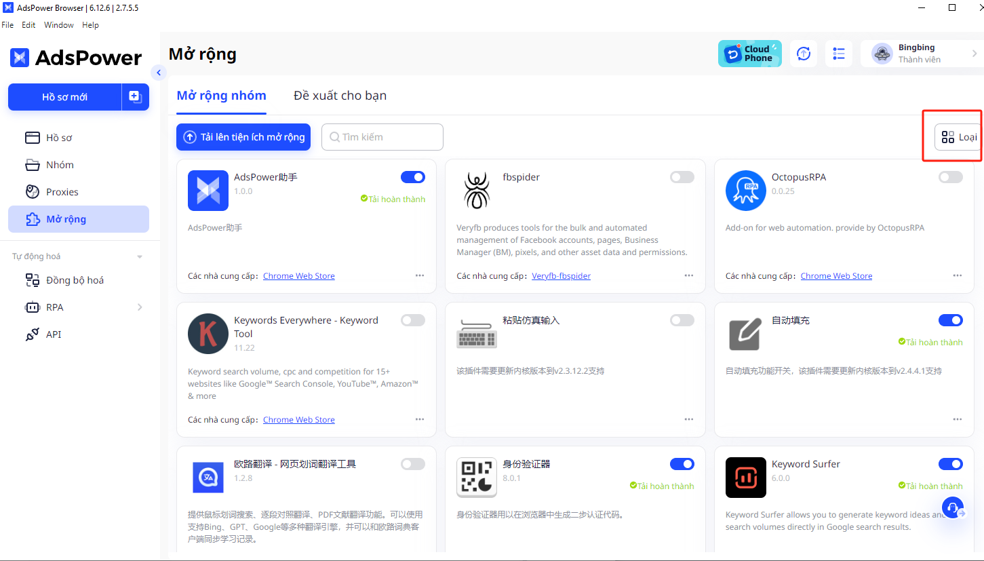Open the Veryfb-fbspider provider link

point(561,276)
